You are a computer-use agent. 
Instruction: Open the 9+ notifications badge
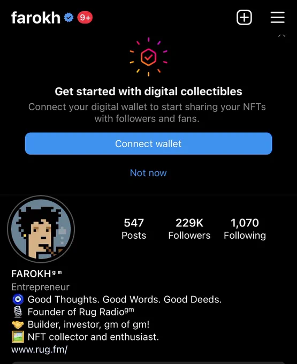(x=85, y=18)
